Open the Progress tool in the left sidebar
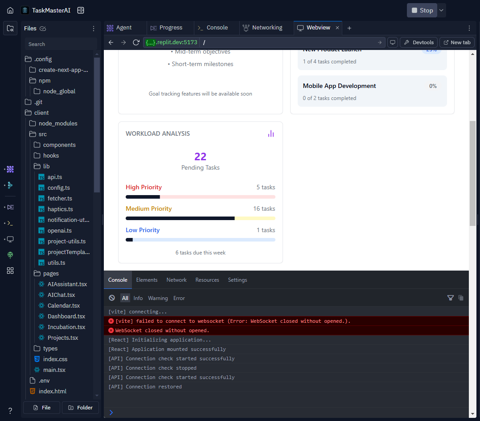The width and height of the screenshot is (480, 421). point(10,207)
